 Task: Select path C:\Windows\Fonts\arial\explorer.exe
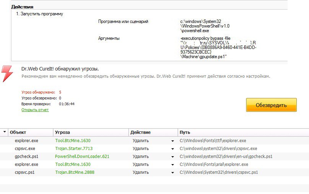pyautogui.click(x=214, y=164)
